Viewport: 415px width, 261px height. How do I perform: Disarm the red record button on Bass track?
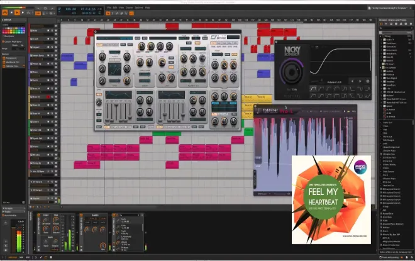[x=48, y=97]
